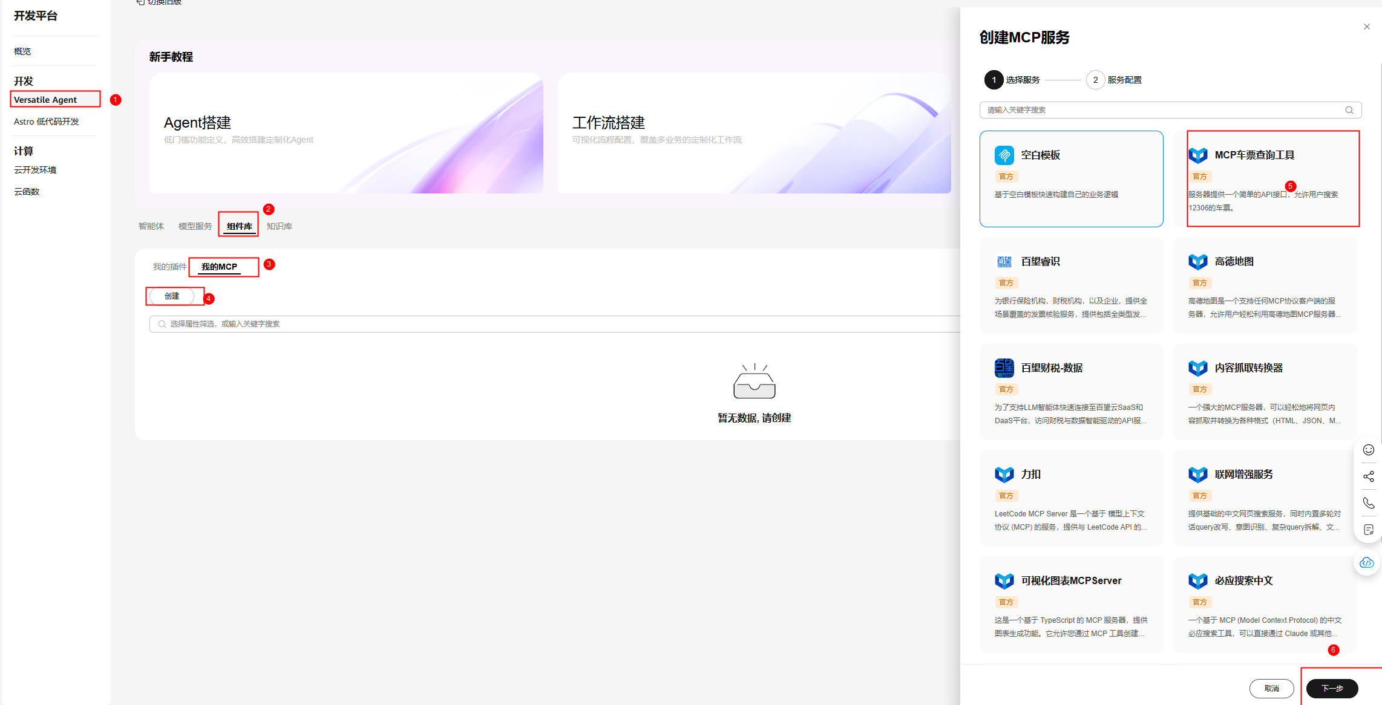Click the search magnifier icon in MCP panel

coord(1349,110)
